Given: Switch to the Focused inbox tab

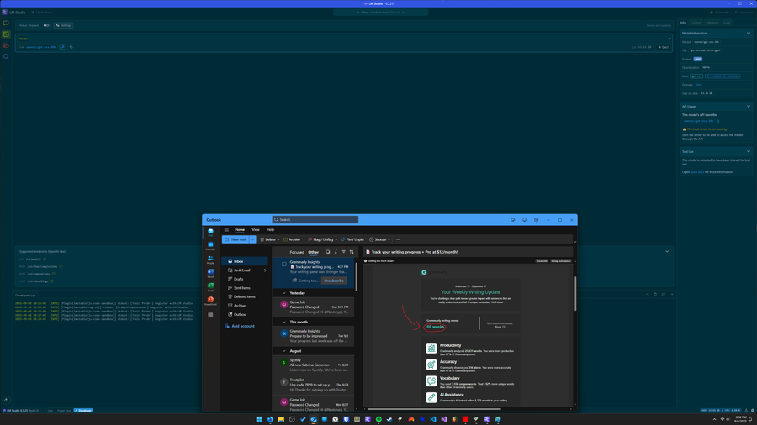Looking at the screenshot, I should 297,252.
